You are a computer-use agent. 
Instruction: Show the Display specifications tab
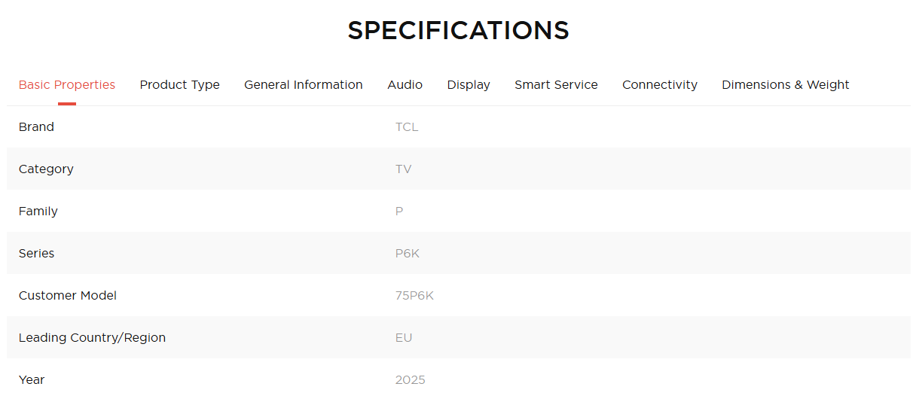click(469, 85)
